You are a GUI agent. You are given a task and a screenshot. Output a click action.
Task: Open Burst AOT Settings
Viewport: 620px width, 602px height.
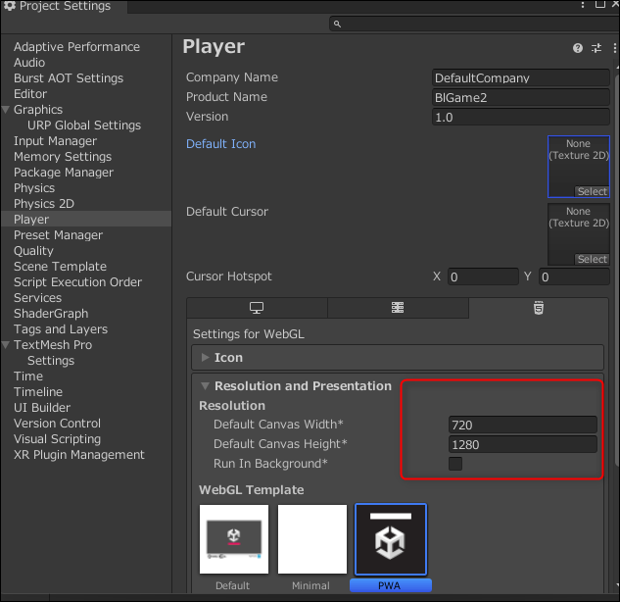coord(69,78)
